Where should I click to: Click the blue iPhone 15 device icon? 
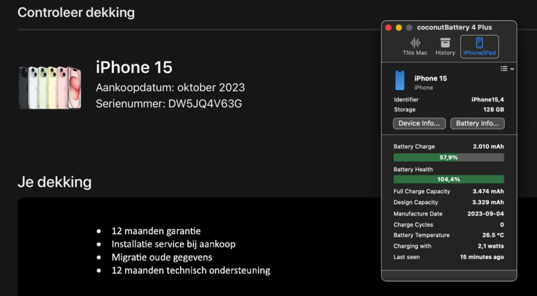(x=399, y=81)
